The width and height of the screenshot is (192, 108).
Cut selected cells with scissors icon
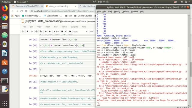32,31
